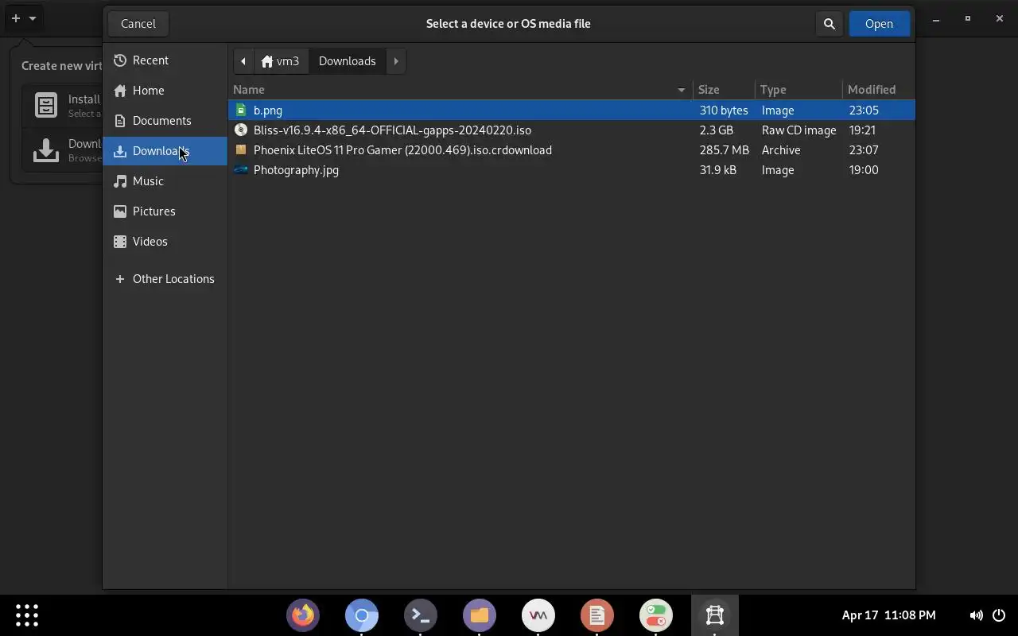The height and width of the screenshot is (636, 1018).
Task: Click the b.png image file icon
Action: tap(241, 111)
